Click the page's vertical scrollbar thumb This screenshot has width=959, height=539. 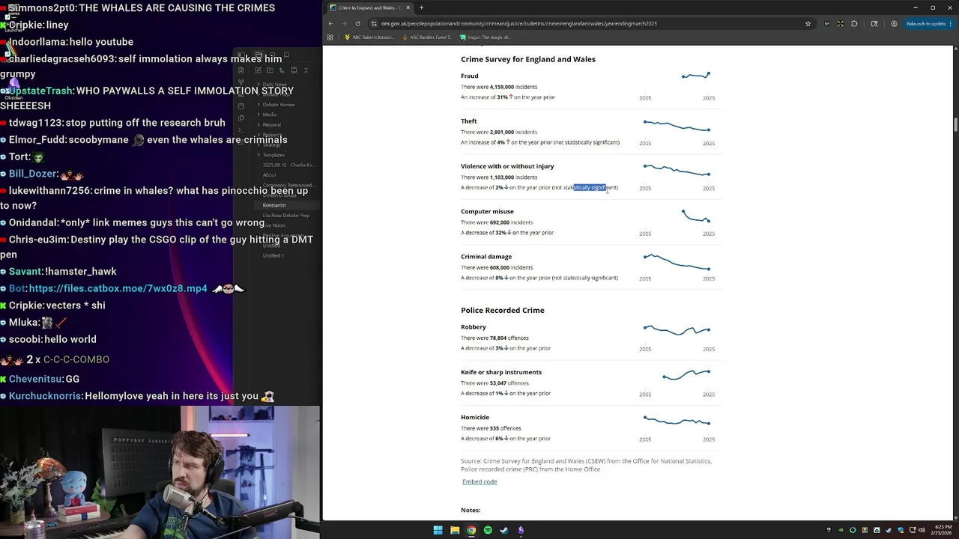click(955, 125)
